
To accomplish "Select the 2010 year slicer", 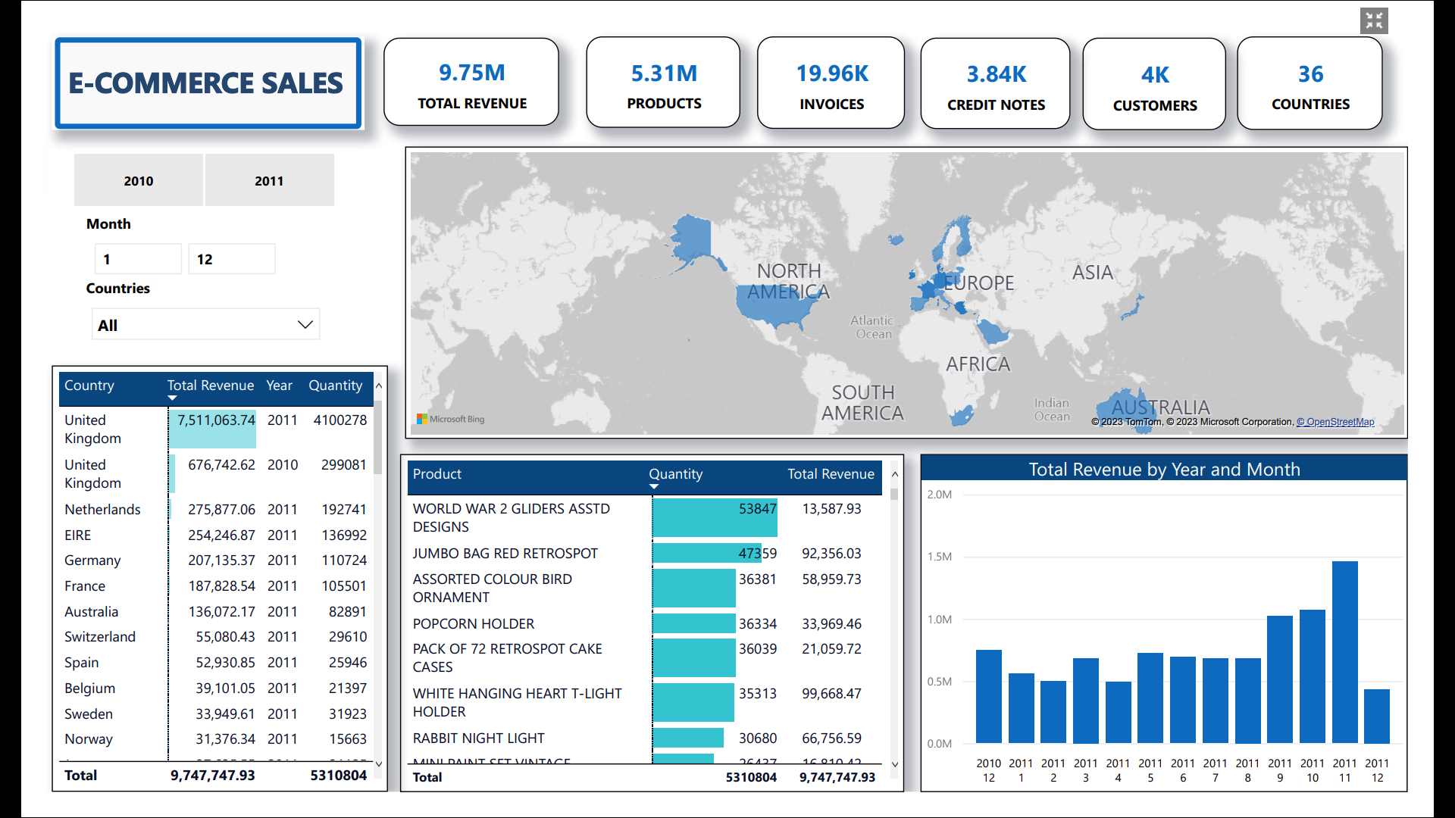I will click(x=139, y=180).
